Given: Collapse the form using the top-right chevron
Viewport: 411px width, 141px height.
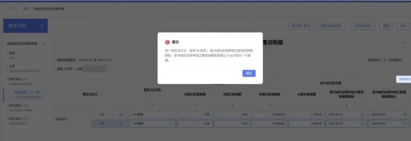Looking at the screenshot, I should coord(403,43).
